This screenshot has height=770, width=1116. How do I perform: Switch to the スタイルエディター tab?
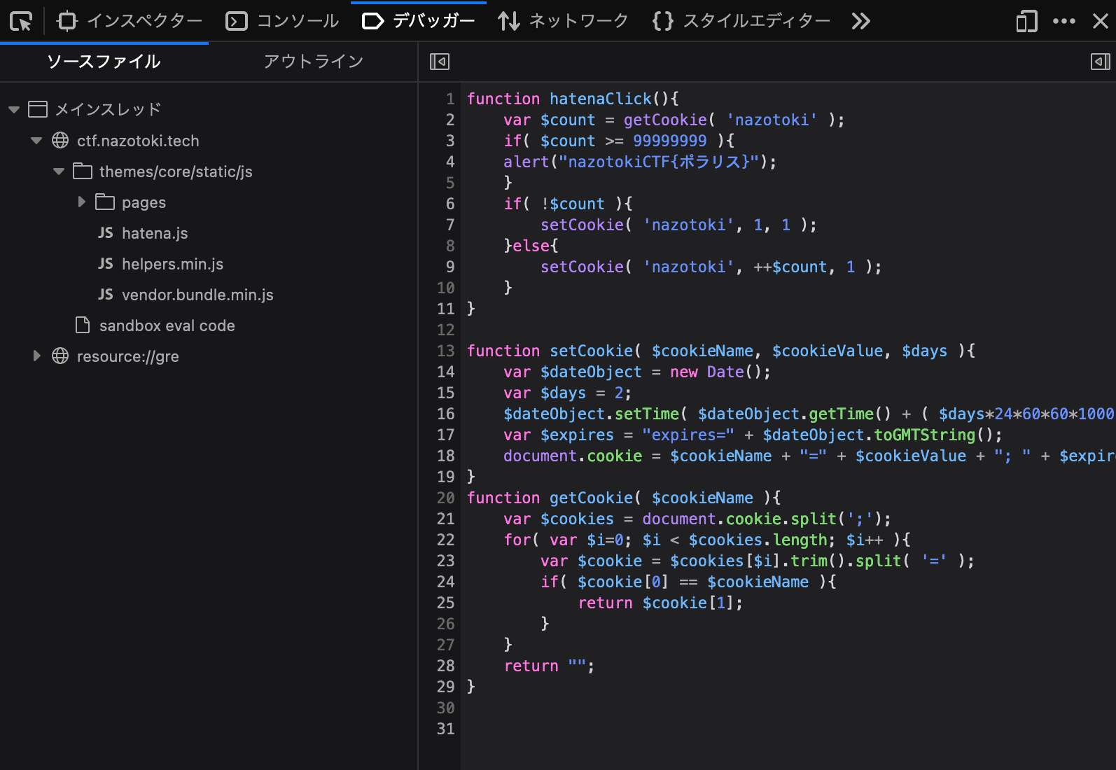tap(741, 22)
